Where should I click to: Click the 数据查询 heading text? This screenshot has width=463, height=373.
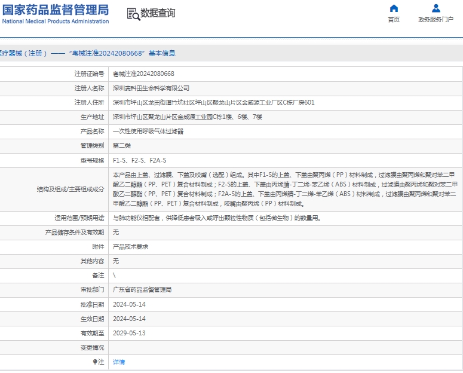point(158,13)
